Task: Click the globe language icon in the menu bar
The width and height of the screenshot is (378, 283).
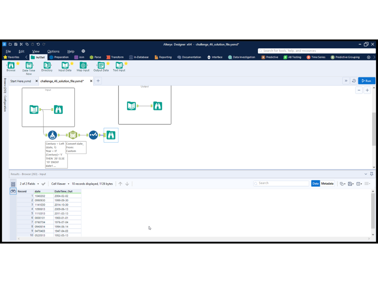Action: pyautogui.click(x=83, y=51)
